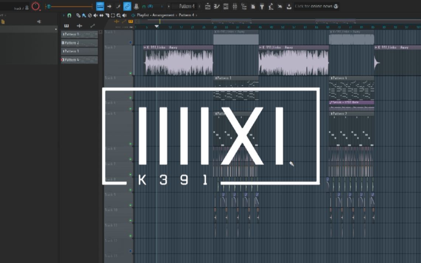Image resolution: width=421 pixels, height=263 pixels.
Task: Click the red master volume knob
Action: click(x=35, y=6)
